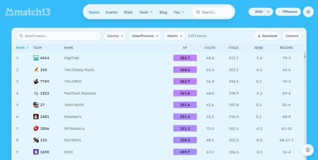Click the match13 logo
The image size is (318, 160).
28,12
